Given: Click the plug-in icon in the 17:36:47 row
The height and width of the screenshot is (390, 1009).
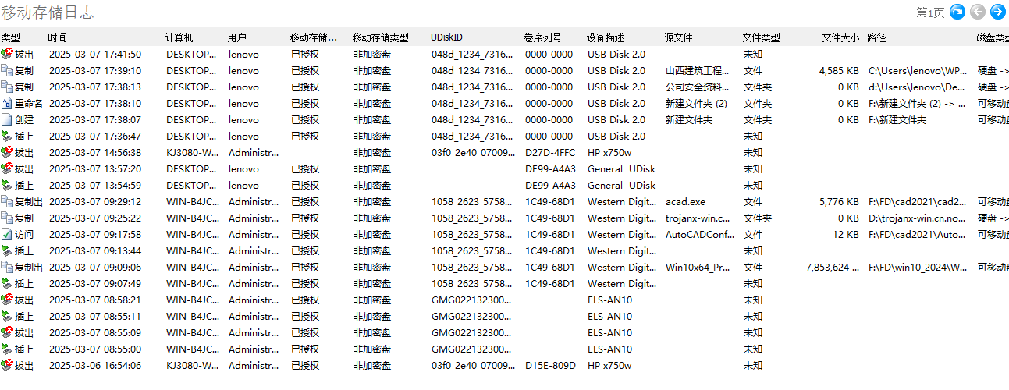Looking at the screenshot, I should 7,136.
